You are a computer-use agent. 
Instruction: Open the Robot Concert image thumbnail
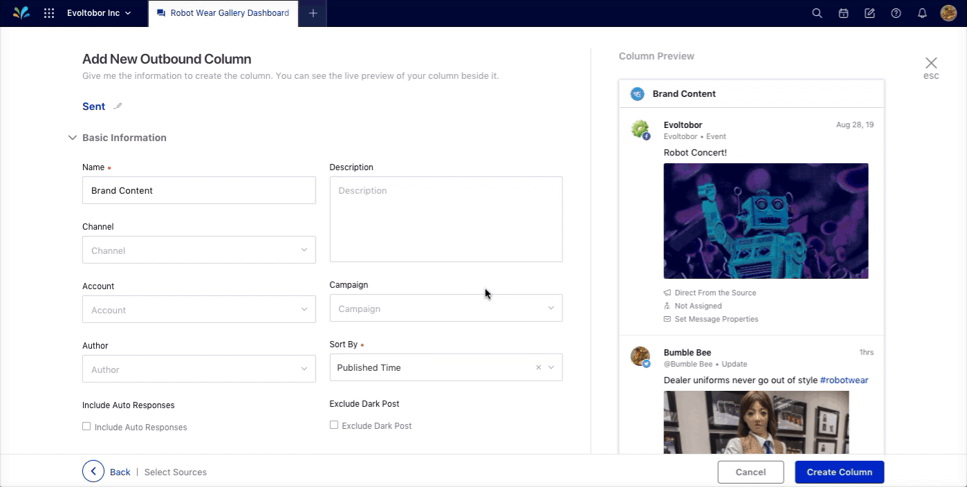(x=766, y=221)
